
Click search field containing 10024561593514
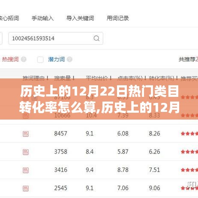coord(56,38)
